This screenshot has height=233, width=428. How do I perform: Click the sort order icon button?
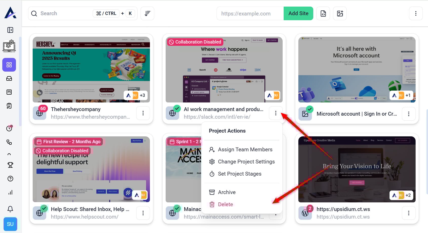point(147,13)
